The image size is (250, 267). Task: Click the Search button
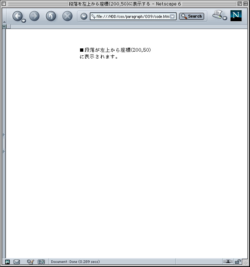pyautogui.click(x=192, y=17)
